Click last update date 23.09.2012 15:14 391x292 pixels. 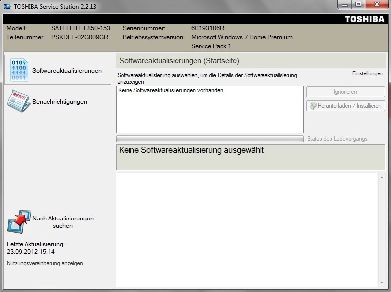pos(31,251)
